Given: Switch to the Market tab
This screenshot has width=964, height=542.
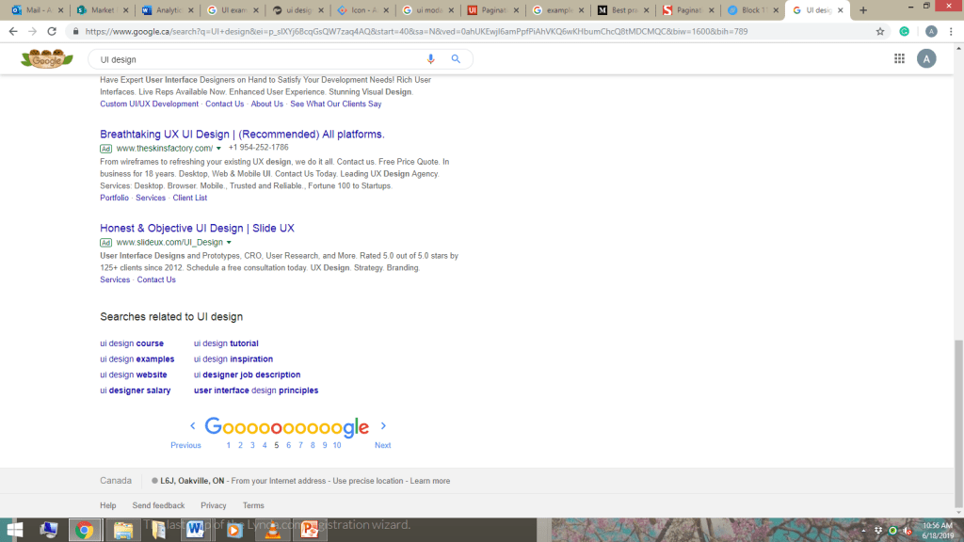Looking at the screenshot, I should [x=102, y=9].
